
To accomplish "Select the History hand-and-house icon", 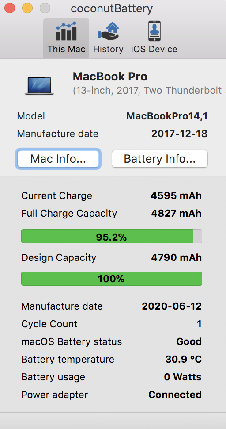I will [x=108, y=31].
